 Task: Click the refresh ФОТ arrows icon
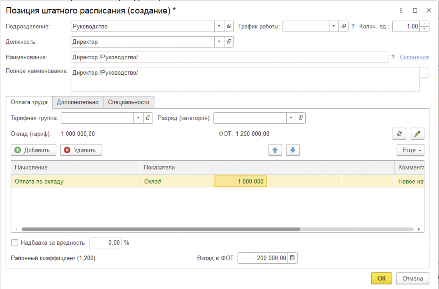399,134
